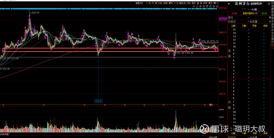Screen dimensions: 274x138
Task: Toggle the chart lock icon
Action: pos(210,6)
